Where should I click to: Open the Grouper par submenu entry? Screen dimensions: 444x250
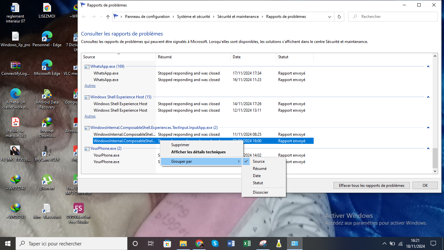(201, 161)
